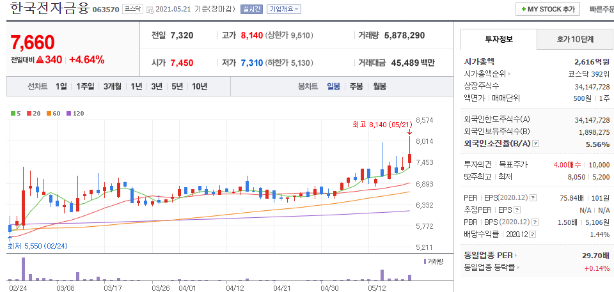Click the 시가 value 7,450
The image size is (614, 292).
[x=182, y=63]
